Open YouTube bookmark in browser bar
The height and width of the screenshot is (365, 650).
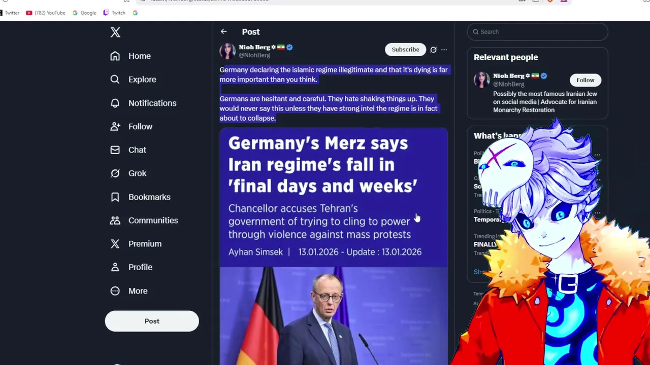tap(46, 13)
